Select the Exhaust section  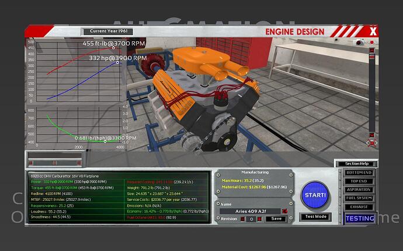(358, 206)
